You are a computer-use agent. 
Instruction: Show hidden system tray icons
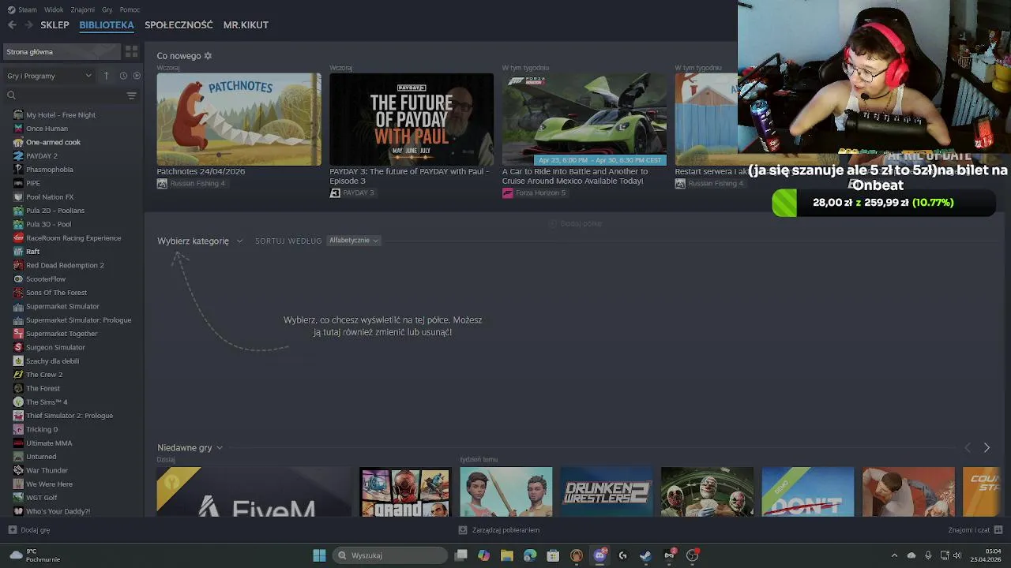coord(894,555)
